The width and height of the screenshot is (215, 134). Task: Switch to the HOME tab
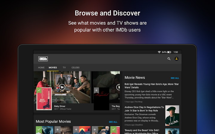pyautogui.click(x=41, y=68)
